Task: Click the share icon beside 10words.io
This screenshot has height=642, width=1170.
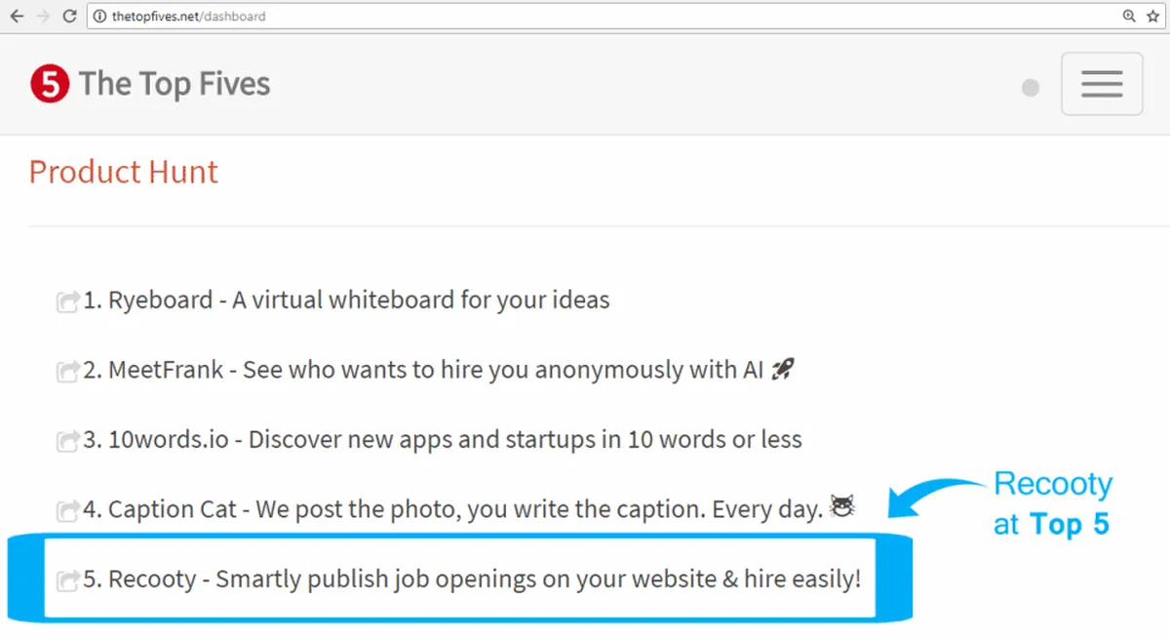Action: point(67,441)
